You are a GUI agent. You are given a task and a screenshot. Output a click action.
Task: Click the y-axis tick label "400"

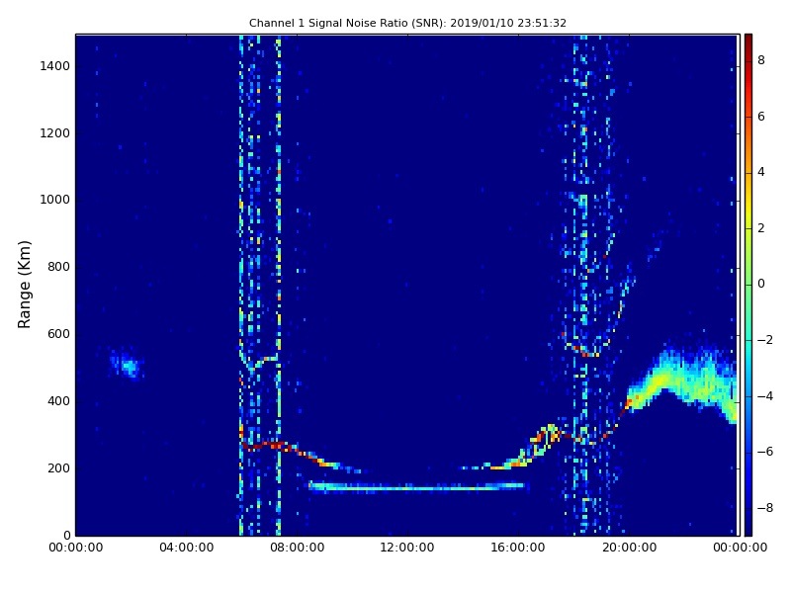pyautogui.click(x=58, y=401)
